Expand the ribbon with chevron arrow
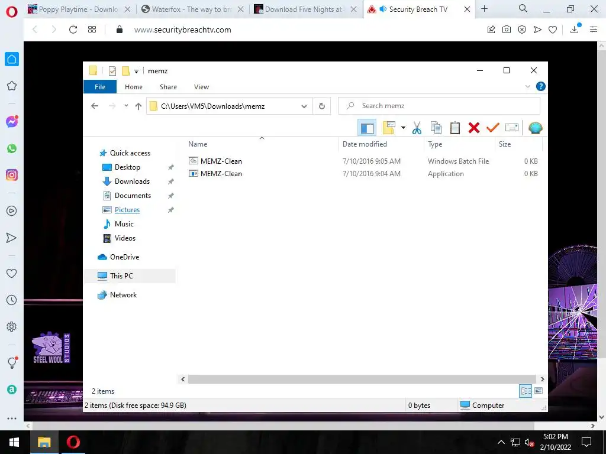This screenshot has width=606, height=454. click(527, 86)
